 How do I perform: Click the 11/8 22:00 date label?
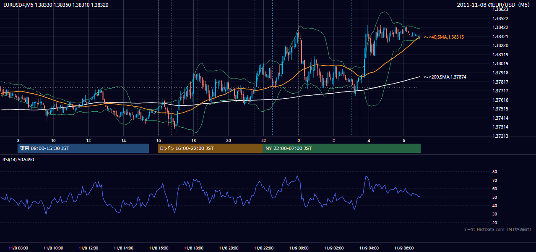(x=263, y=248)
